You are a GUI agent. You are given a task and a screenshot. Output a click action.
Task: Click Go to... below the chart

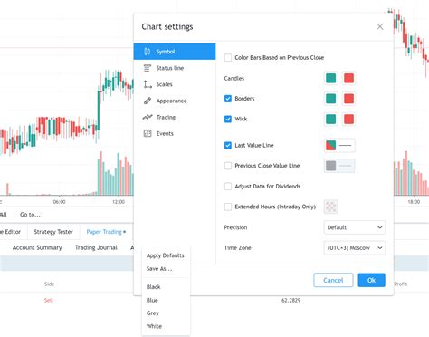[x=30, y=215]
